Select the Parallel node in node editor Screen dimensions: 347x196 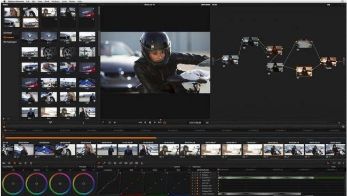click(328, 61)
